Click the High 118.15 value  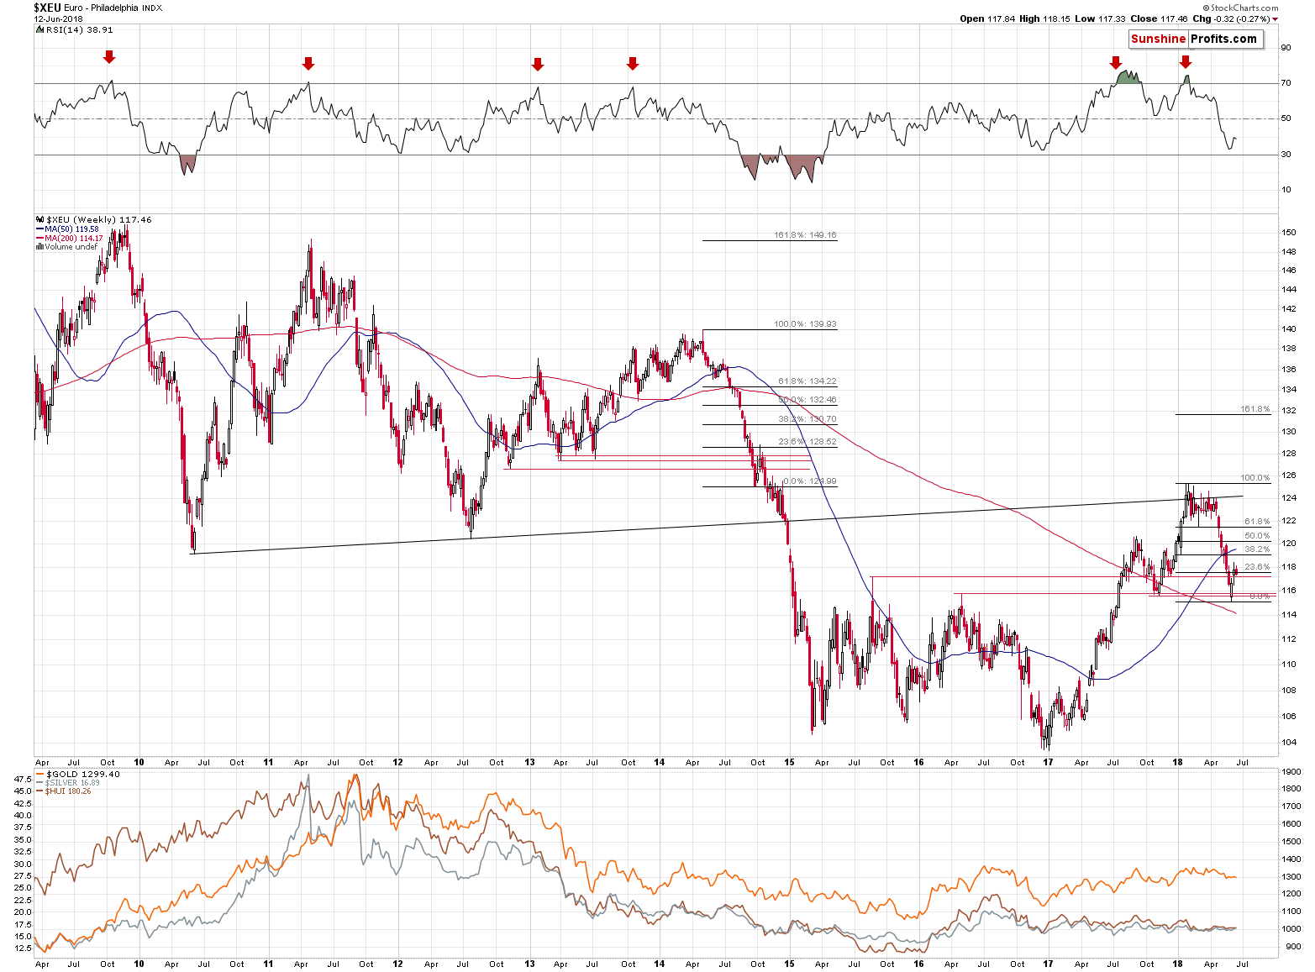tap(1044, 18)
